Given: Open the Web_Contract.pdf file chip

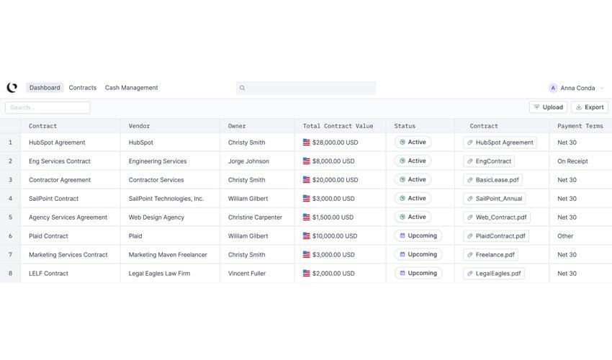Looking at the screenshot, I should 497,217.
